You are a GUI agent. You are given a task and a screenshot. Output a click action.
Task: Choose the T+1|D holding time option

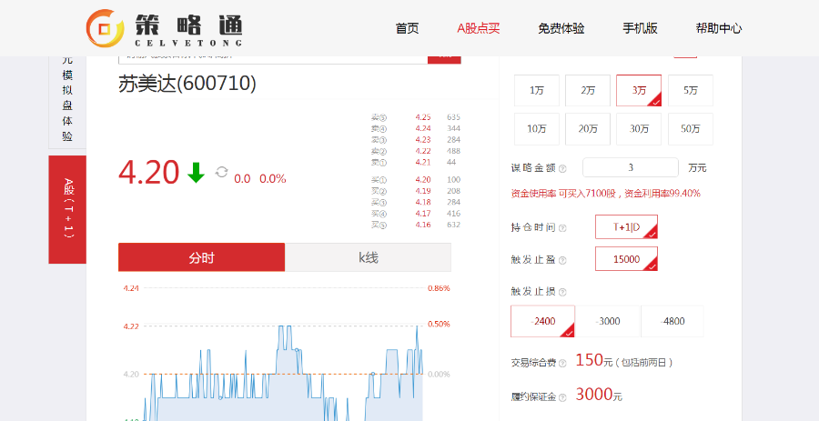point(626,227)
